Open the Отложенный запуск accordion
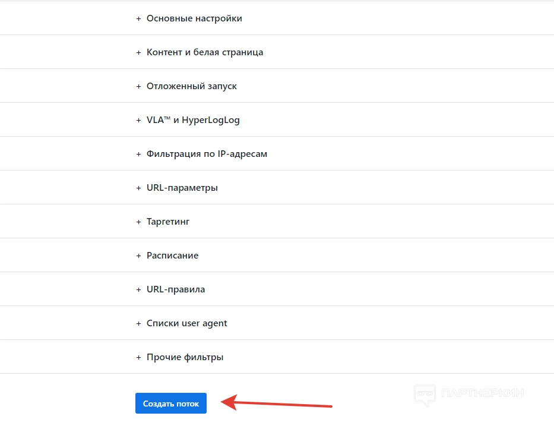Image resolution: width=554 pixels, height=438 pixels. [x=191, y=86]
